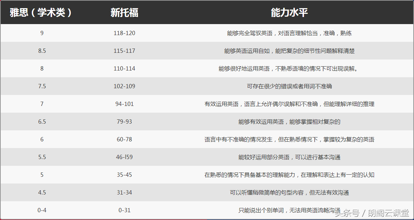Image resolution: width=414 pixels, height=220 pixels.
Task: Select the TOEFL cell "35-45"
Action: [124, 175]
